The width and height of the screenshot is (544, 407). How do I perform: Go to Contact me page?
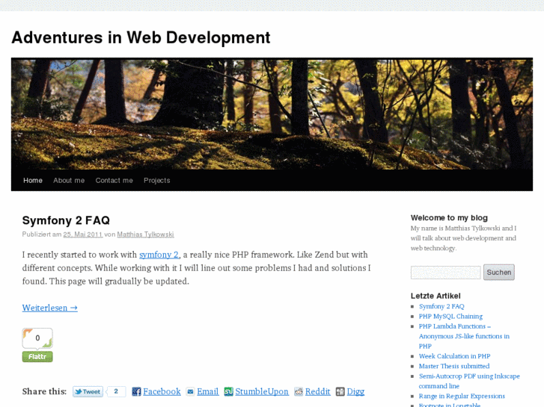pyautogui.click(x=114, y=180)
